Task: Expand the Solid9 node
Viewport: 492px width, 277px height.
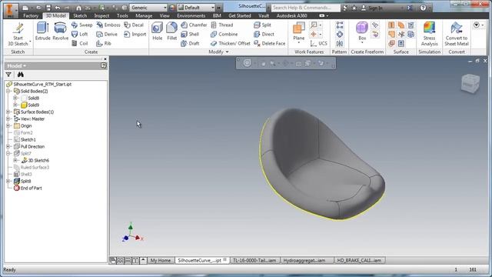Action: coord(15,105)
